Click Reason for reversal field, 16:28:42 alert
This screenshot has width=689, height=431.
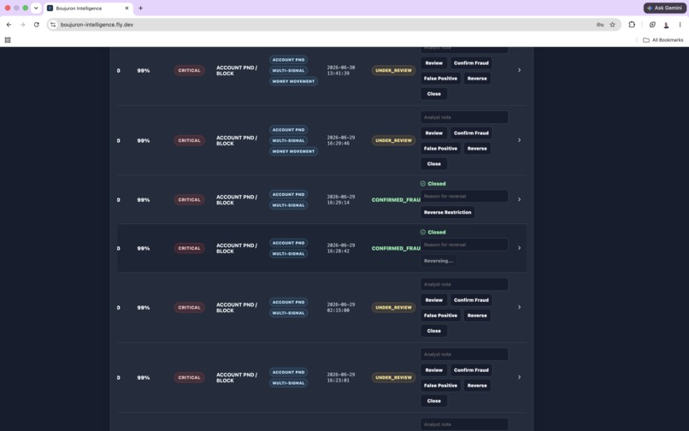click(464, 245)
